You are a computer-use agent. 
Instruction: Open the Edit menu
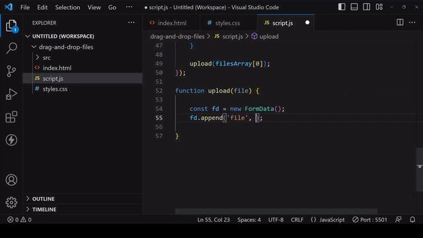click(x=42, y=7)
